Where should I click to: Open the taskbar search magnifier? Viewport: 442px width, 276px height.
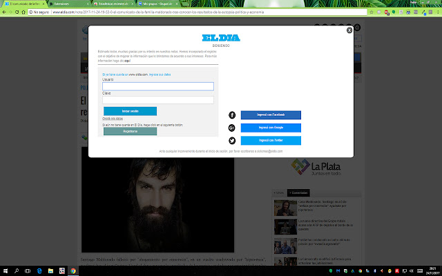(17, 271)
